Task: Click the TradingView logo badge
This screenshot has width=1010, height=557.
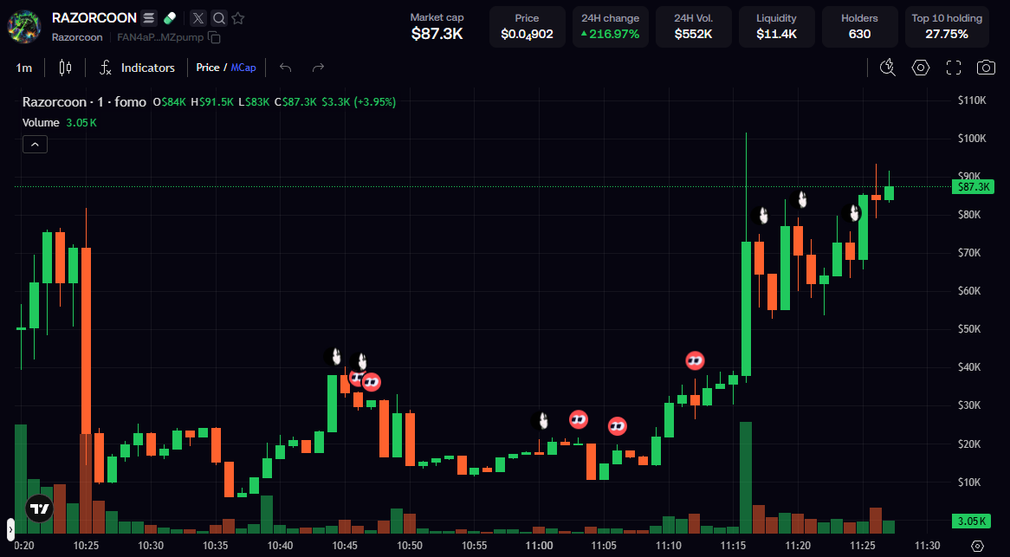Action: tap(39, 508)
